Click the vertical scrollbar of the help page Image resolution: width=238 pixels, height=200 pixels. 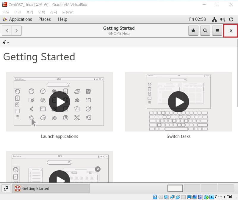tap(237, 73)
